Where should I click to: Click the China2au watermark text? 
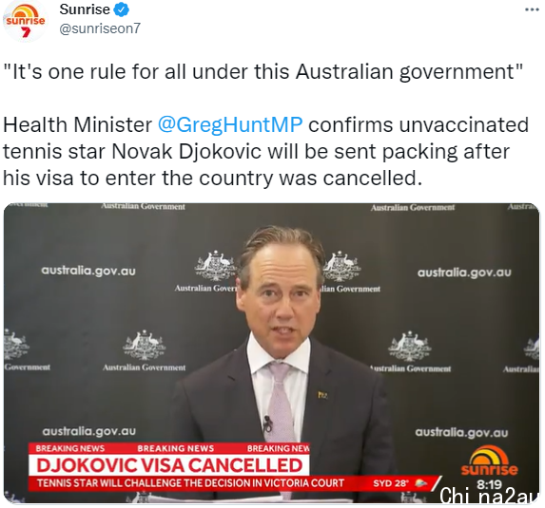pyautogui.click(x=489, y=496)
